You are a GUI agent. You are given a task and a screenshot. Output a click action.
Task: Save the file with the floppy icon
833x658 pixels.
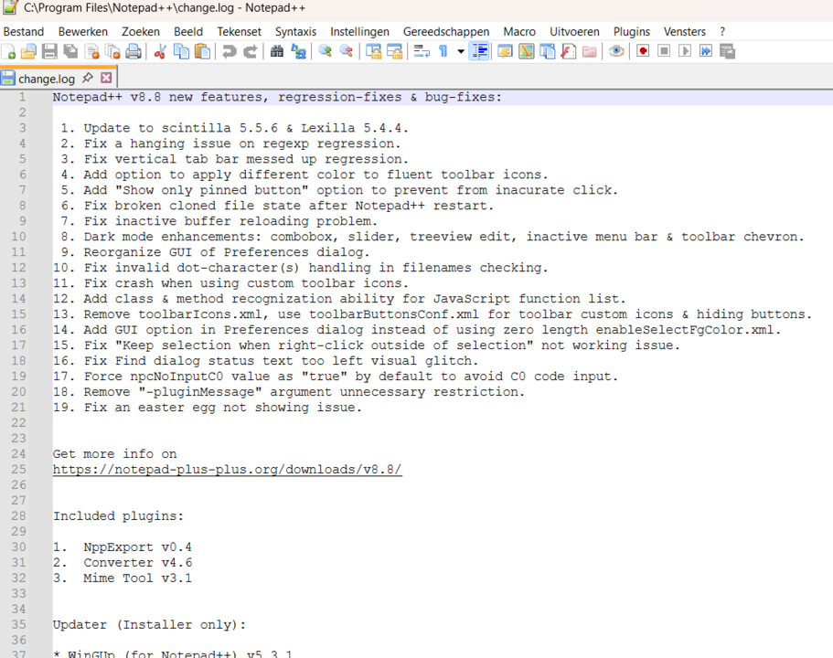pos(49,51)
